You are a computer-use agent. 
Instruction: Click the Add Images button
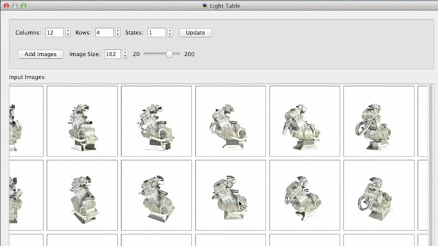point(40,54)
